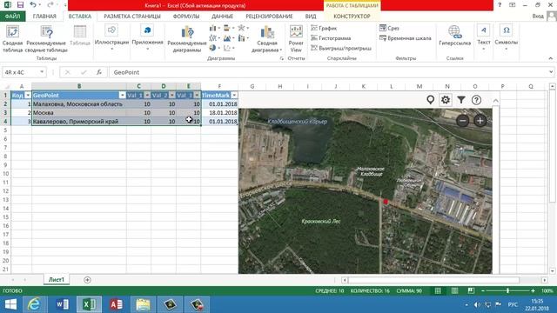Switch to Normal view in status bar
This screenshot has height=313, width=557.
pyautogui.click(x=438, y=291)
